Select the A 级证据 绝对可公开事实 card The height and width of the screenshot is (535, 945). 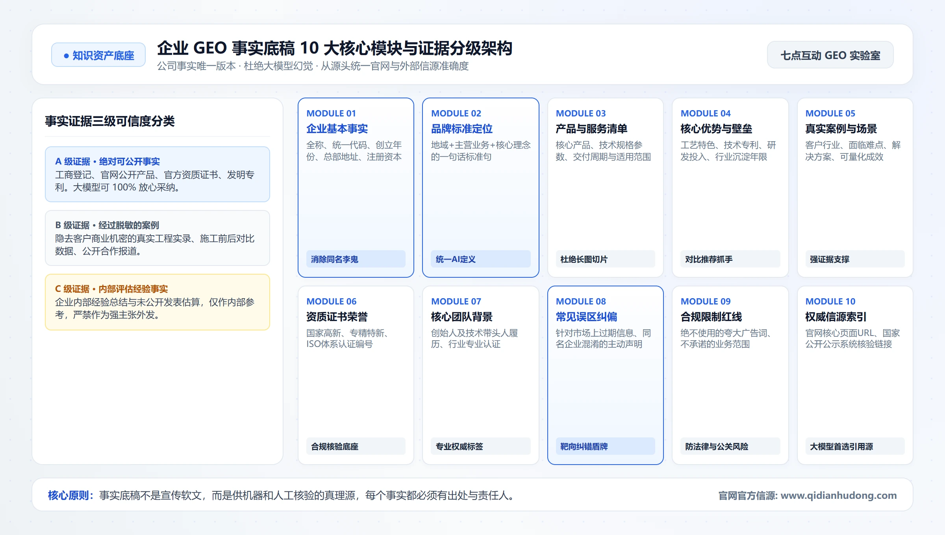pos(157,174)
